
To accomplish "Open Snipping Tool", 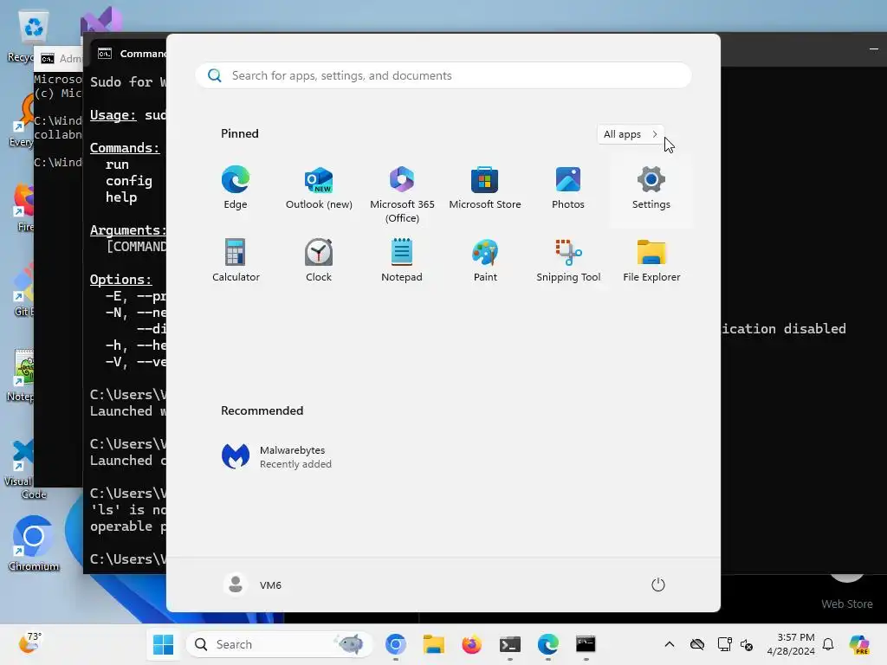I will pyautogui.click(x=568, y=261).
